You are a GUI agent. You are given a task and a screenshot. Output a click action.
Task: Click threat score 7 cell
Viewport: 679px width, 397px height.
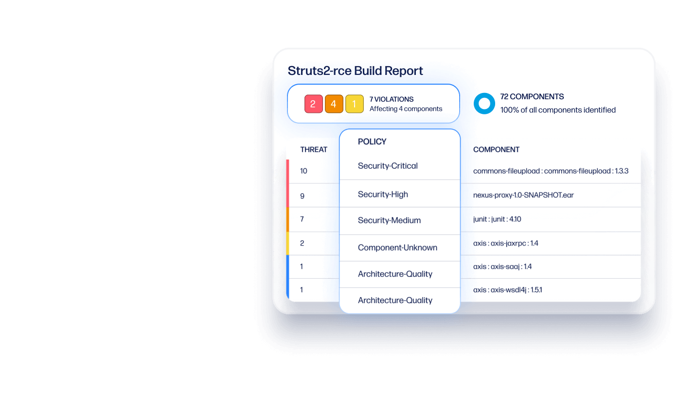tap(302, 219)
